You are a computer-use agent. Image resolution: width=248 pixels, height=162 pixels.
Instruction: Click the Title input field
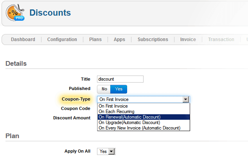(x=120, y=79)
